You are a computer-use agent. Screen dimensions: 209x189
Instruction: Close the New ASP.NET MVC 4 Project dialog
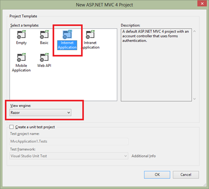pos(202,4)
